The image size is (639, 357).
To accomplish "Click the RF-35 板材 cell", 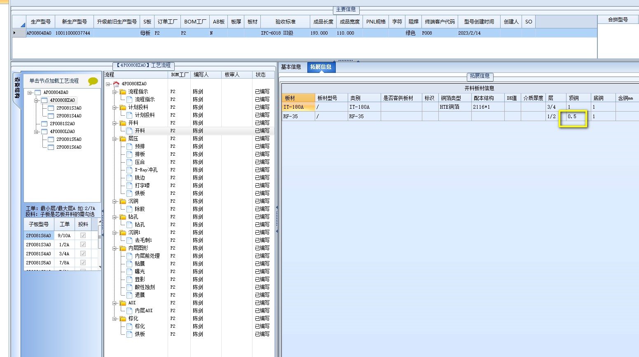I will pyautogui.click(x=298, y=117).
